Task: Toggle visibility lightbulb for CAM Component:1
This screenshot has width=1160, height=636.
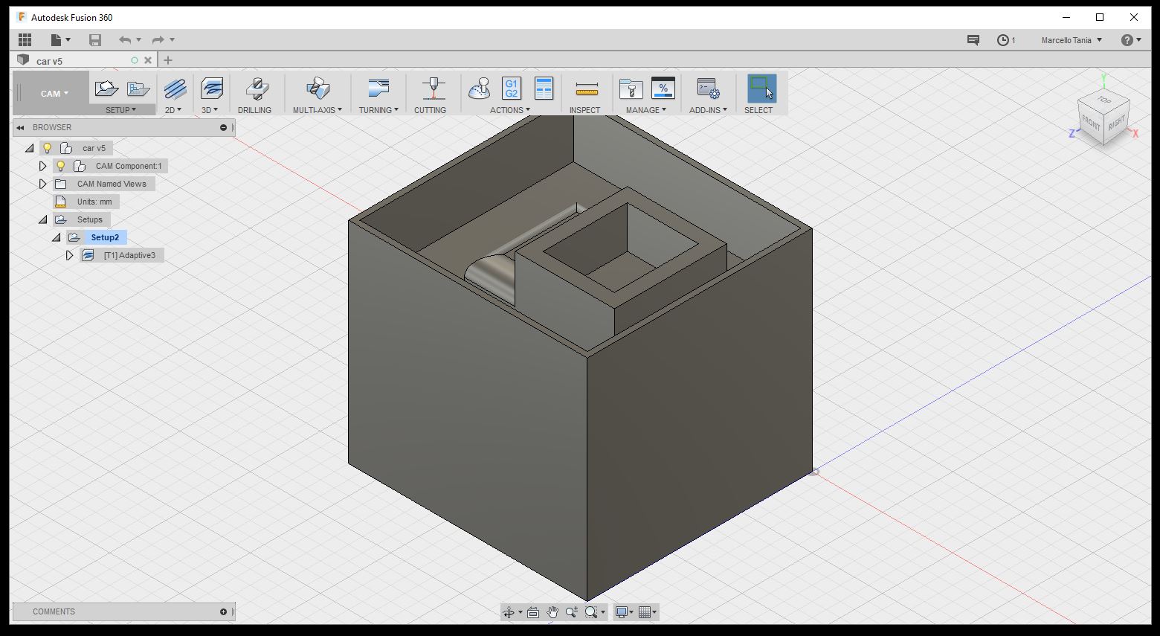Action: click(x=61, y=166)
